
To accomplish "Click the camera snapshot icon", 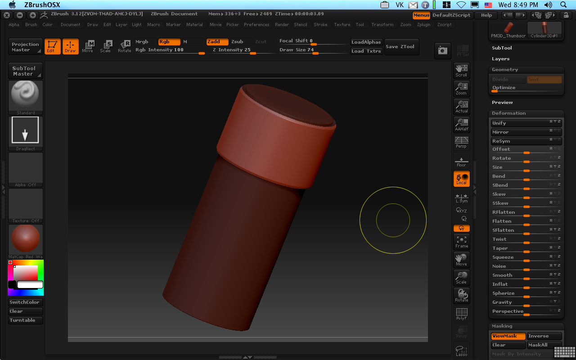I will tap(442, 51).
